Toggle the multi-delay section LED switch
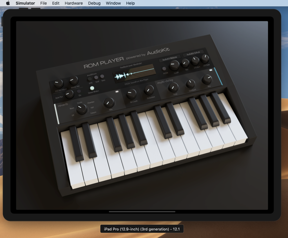Screen dimensions: 288x238 211,70
